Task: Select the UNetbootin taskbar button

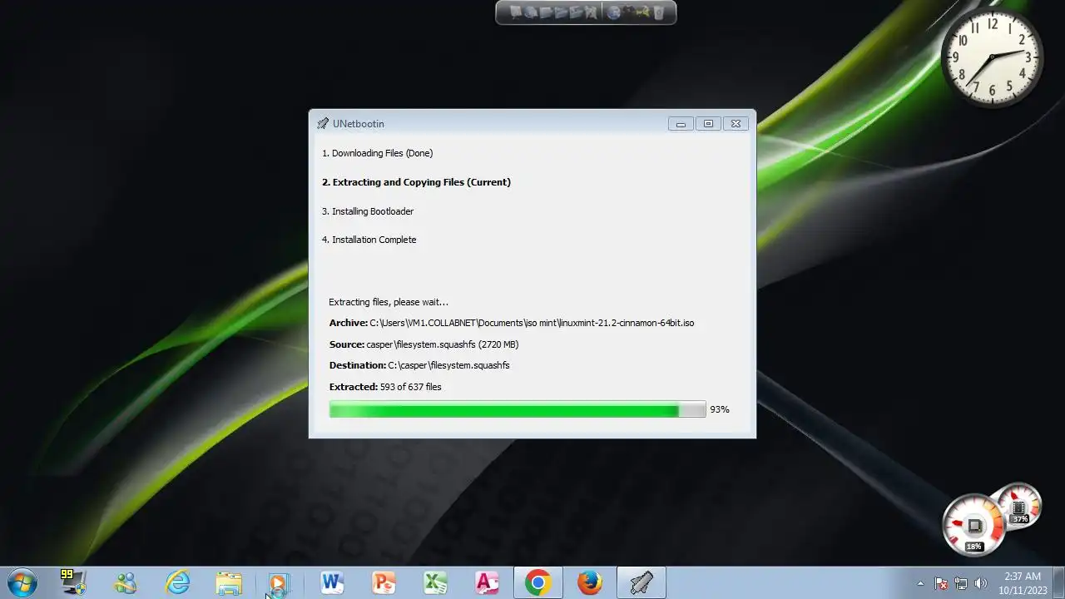Action: pyautogui.click(x=641, y=582)
